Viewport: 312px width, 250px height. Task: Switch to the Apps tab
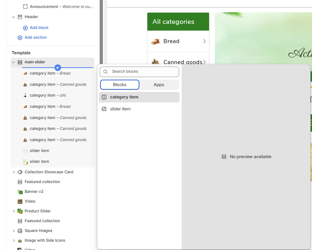click(159, 84)
